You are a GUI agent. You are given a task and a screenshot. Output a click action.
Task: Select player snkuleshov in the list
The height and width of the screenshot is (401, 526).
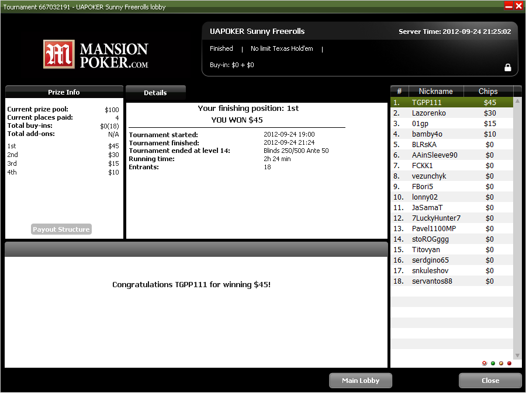pos(452,270)
